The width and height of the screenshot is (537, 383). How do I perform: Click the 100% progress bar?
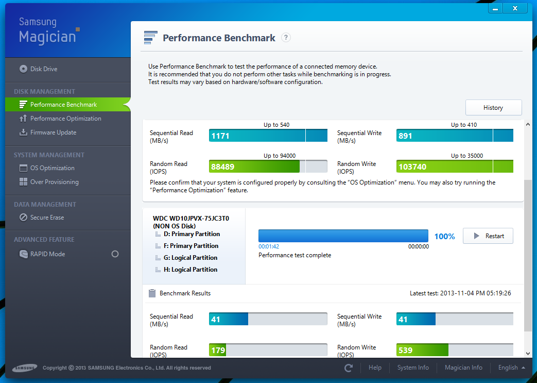[343, 236]
